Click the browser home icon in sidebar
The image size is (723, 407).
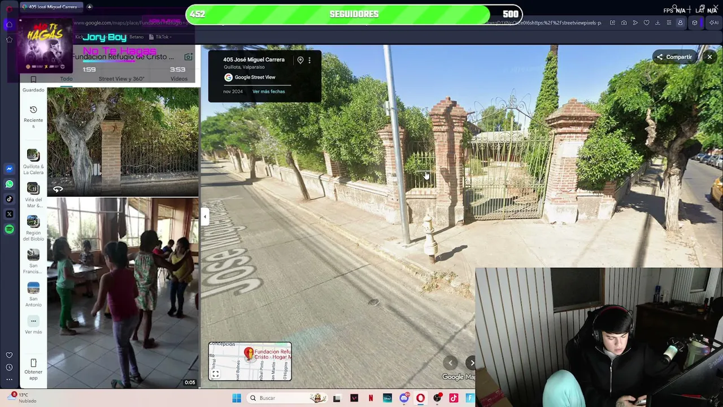point(9,24)
